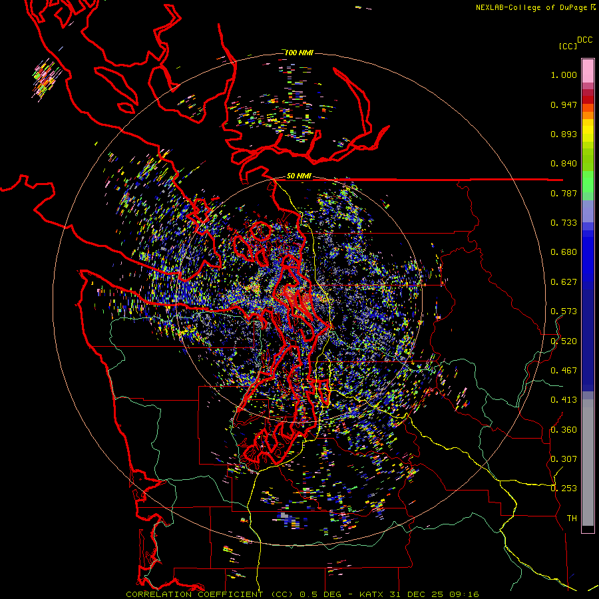Click the 0.733 scale value
Screen dimensions: 599x599
[x=564, y=223]
